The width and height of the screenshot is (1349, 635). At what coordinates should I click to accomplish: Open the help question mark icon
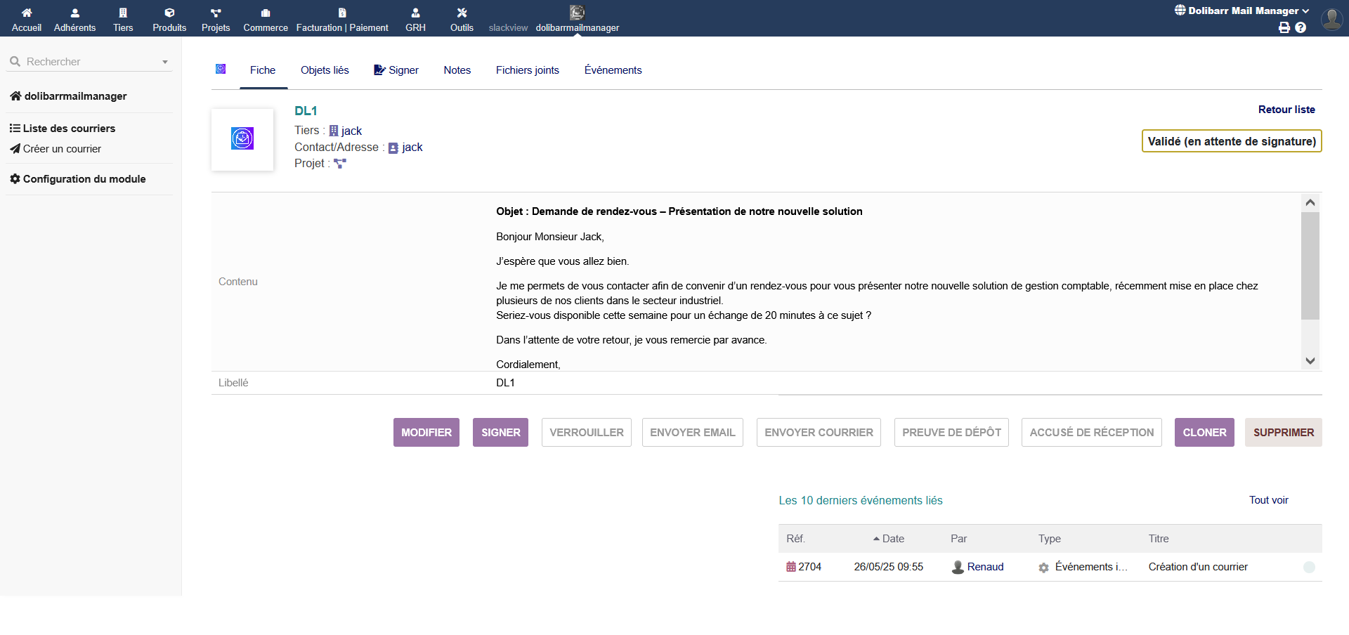pos(1301,27)
